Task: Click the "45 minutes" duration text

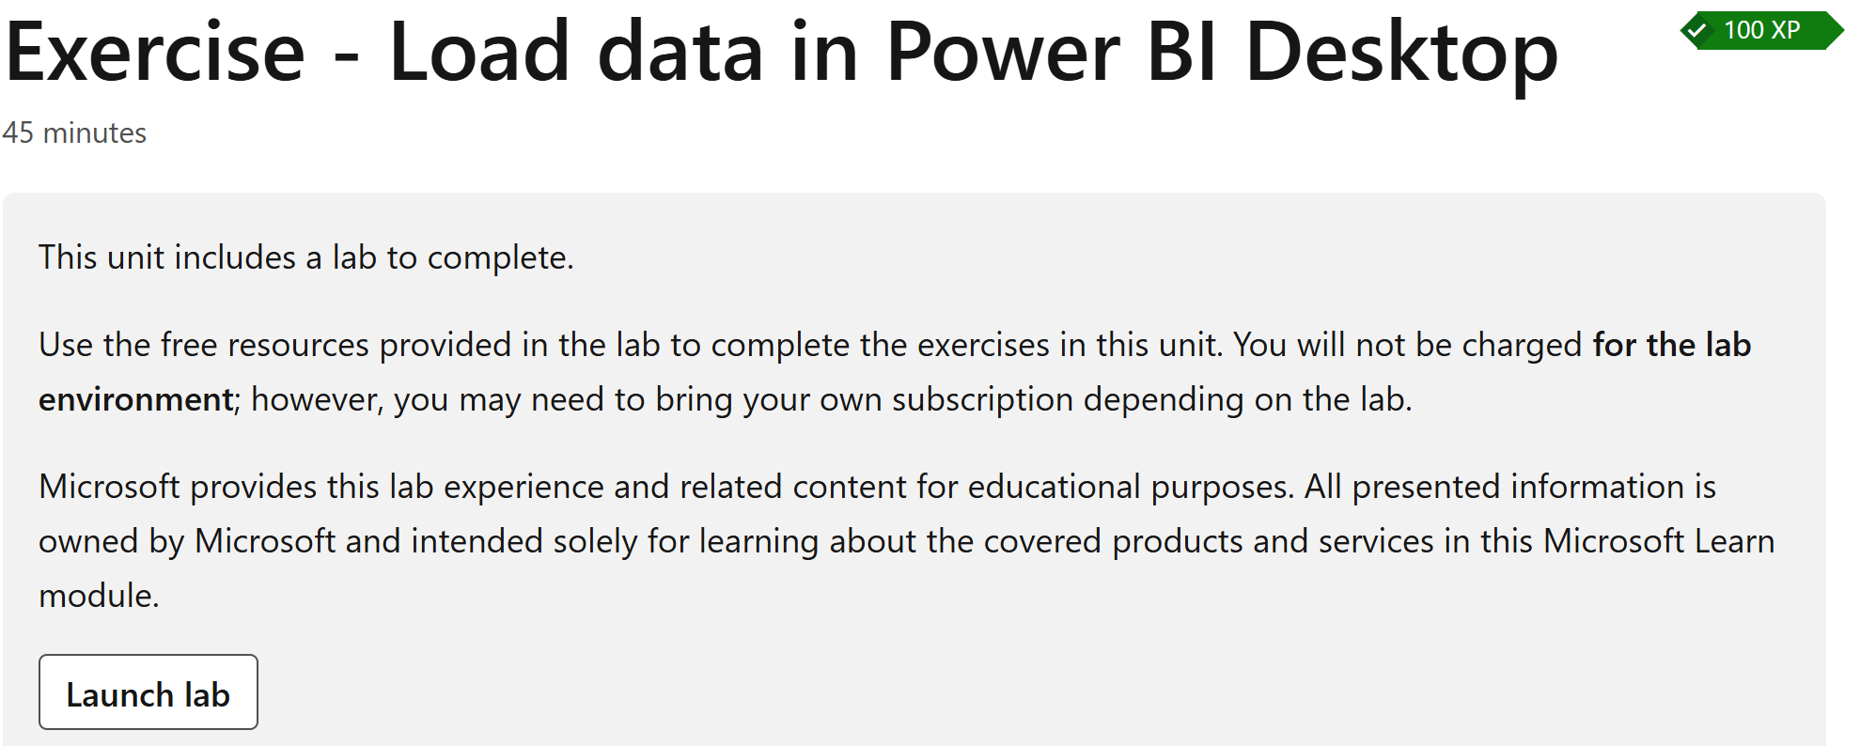Action: coord(74,133)
